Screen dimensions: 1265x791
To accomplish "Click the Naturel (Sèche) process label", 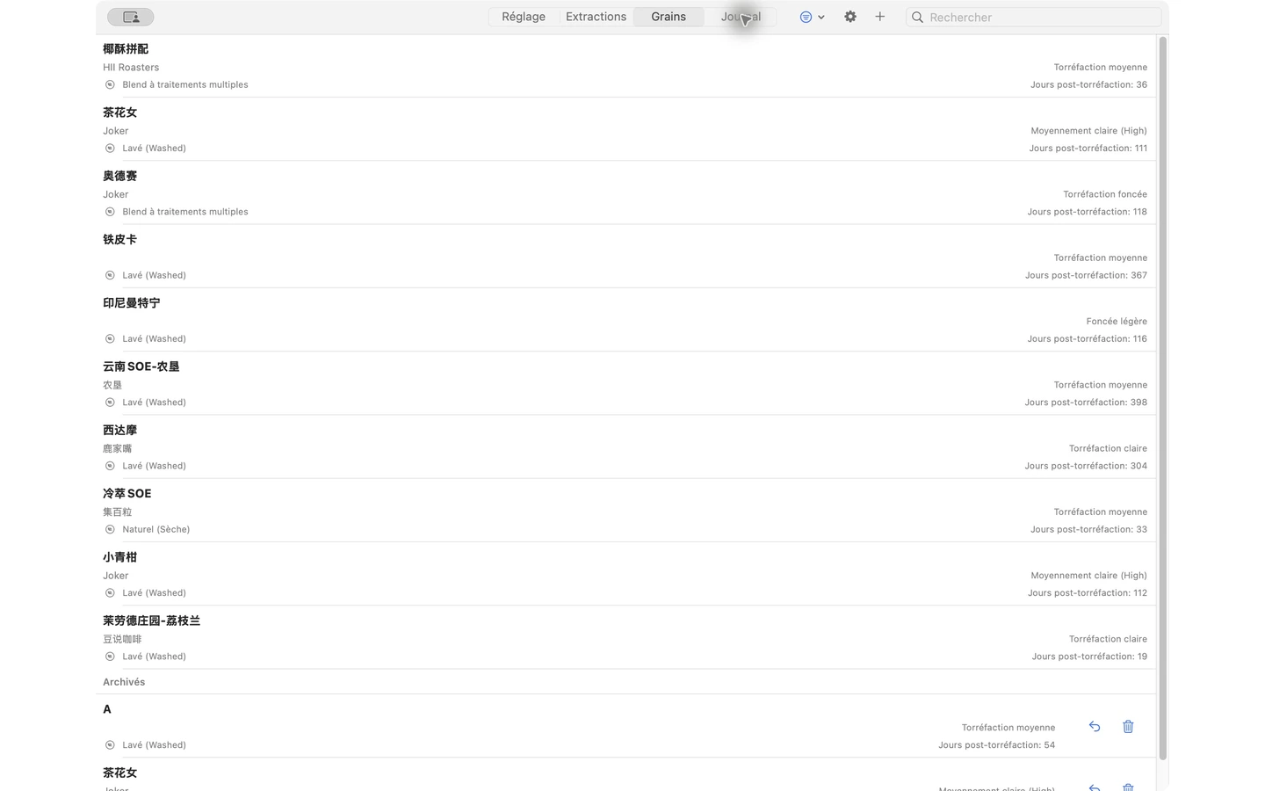I will click(156, 530).
